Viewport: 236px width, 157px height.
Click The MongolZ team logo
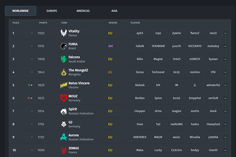pos(64,72)
